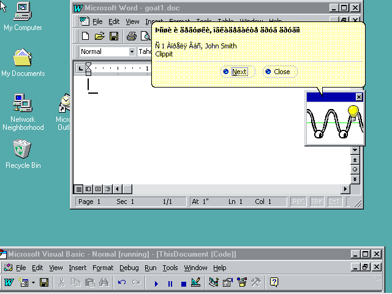Click the Paste icon in Visual Basic toolbar

[90, 282]
